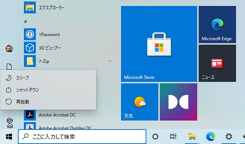The image size is (245, 144).
Task: Open the Documents sidebar icon
Action: (x=9, y=67)
